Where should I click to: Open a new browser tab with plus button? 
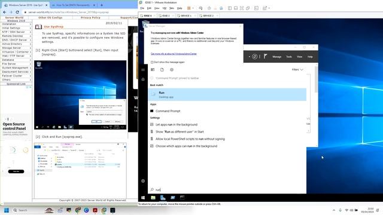(x=102, y=5)
